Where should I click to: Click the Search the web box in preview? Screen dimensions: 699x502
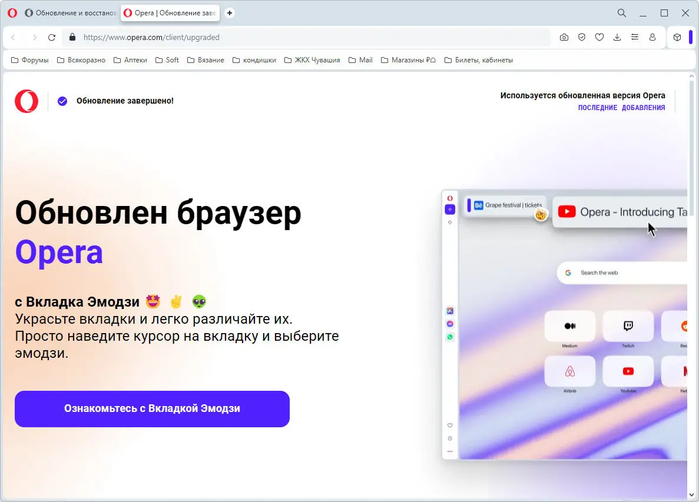pyautogui.click(x=622, y=272)
